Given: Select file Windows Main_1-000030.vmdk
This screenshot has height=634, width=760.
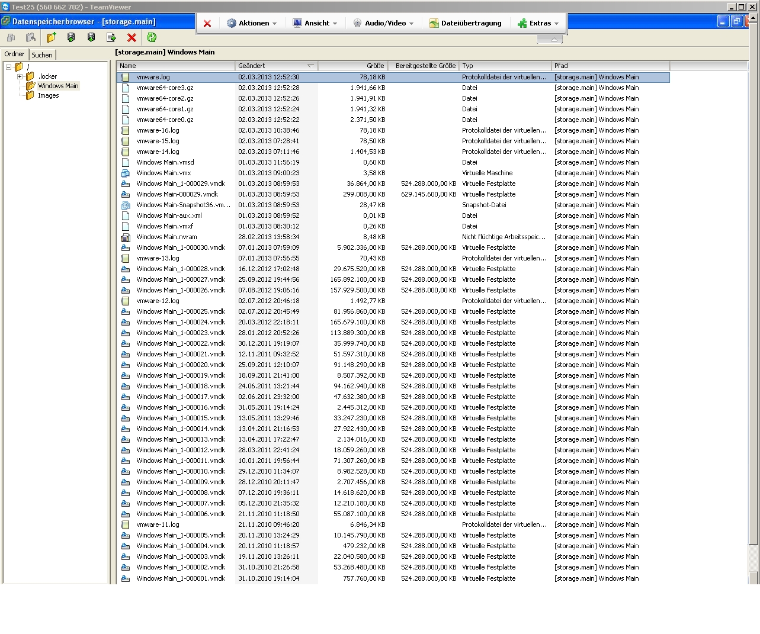Looking at the screenshot, I should click(x=181, y=247).
